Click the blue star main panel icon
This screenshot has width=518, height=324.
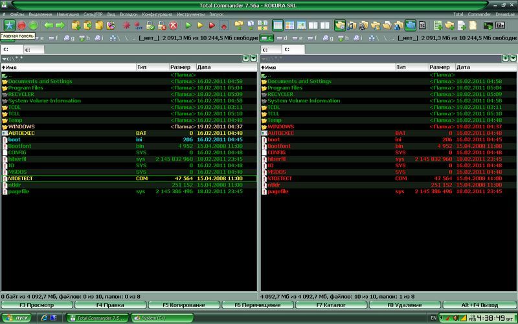[x=10, y=25]
